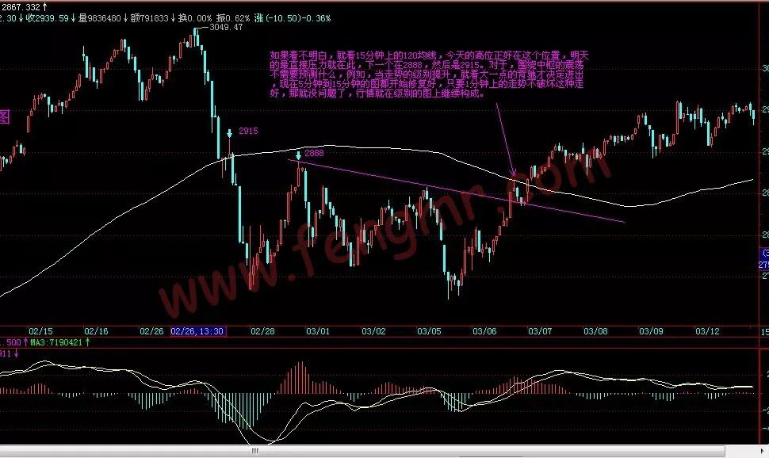Viewport: 769px width, 458px height.
Task: Select the highlighted 02/26,13:30 time marker
Action: (198, 331)
